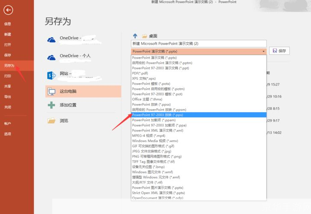
Task: Select 设备无关位图 (*.bmp)
Action: coord(199,167)
